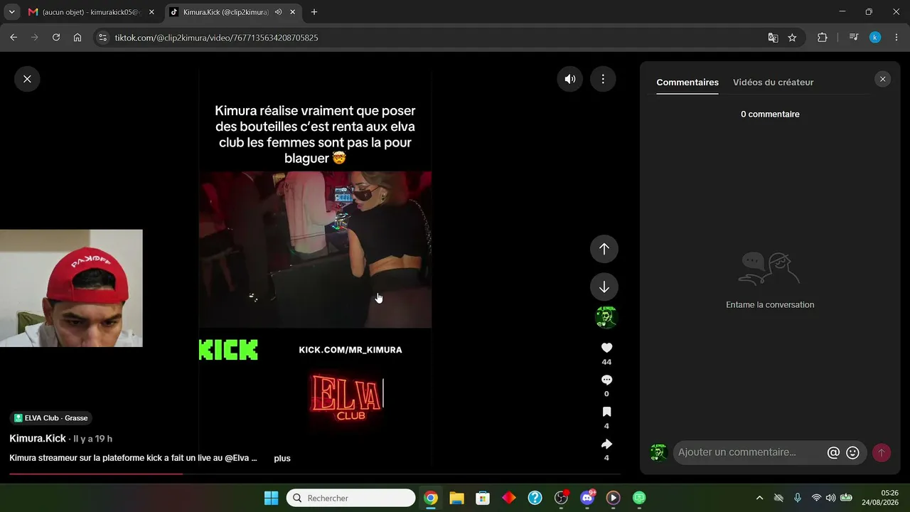Reload the current page

[56, 38]
